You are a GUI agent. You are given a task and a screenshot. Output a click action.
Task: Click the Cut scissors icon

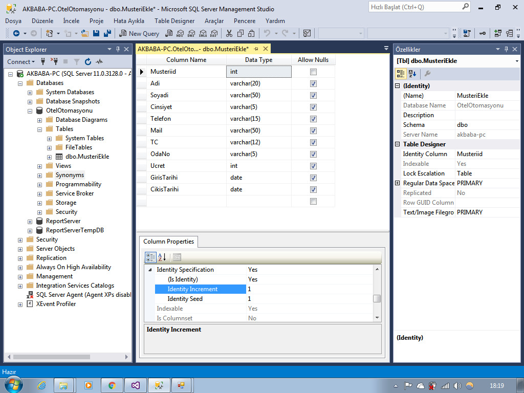(x=229, y=33)
